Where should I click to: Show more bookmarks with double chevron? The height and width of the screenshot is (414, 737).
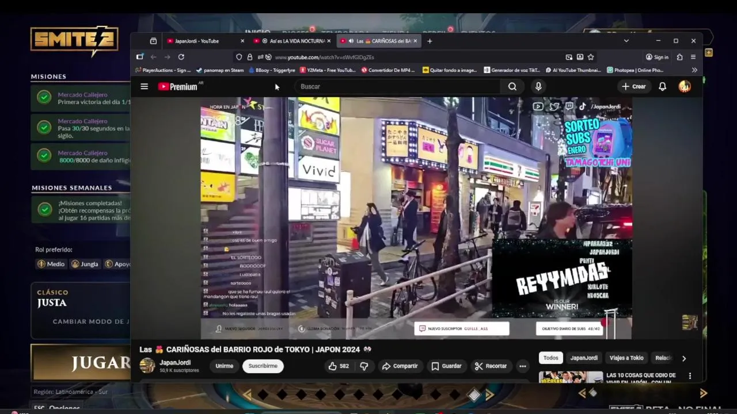coord(694,70)
